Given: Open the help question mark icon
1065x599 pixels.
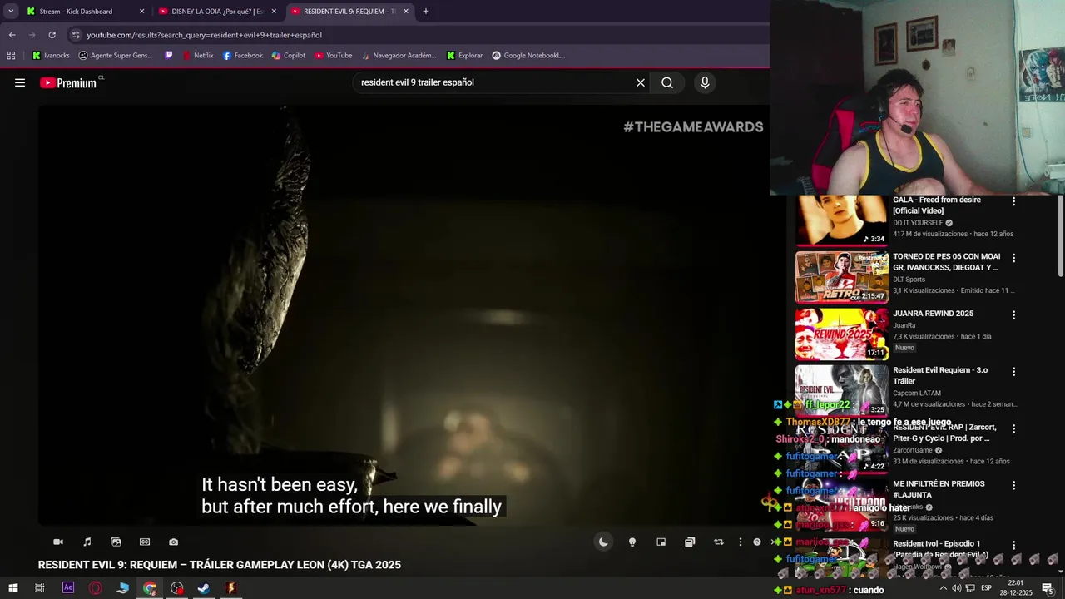Looking at the screenshot, I should click(756, 542).
